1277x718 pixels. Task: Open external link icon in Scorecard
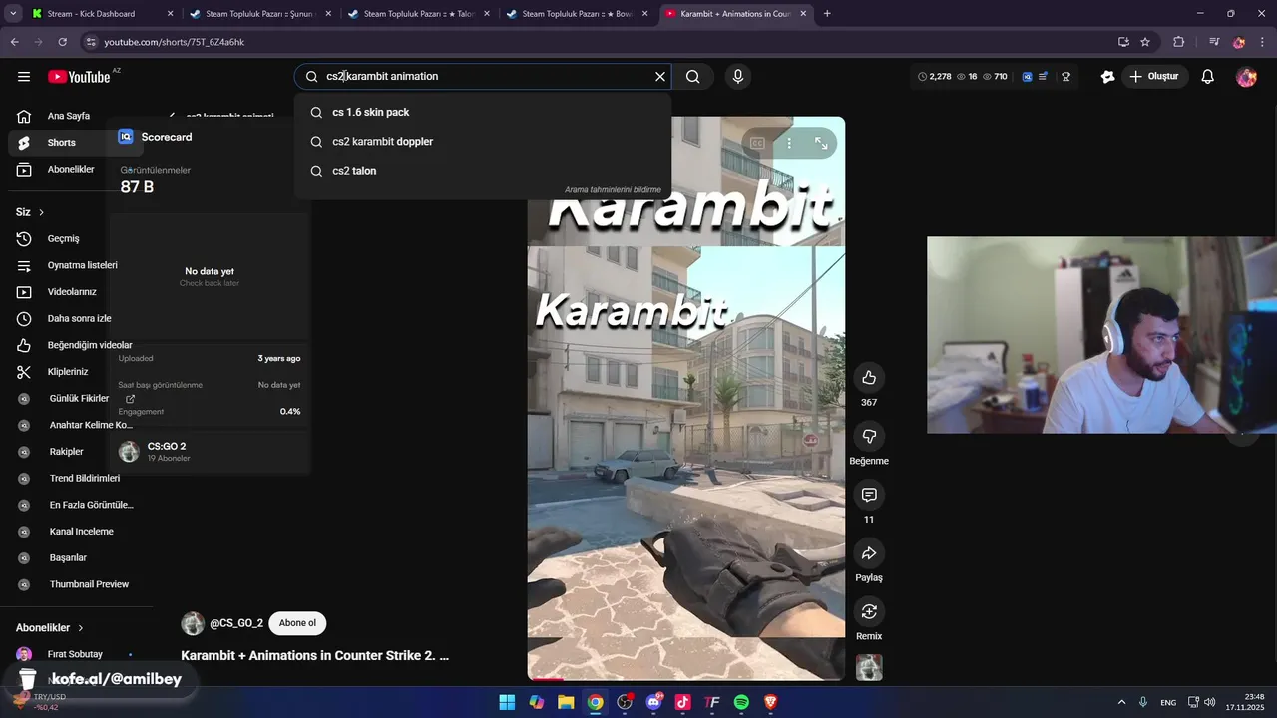[x=130, y=398]
